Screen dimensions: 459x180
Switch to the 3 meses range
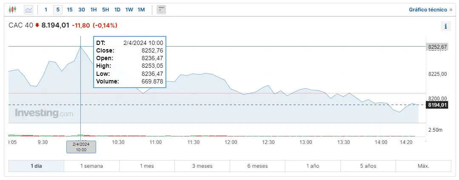point(202,166)
